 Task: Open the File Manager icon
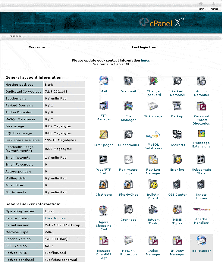pos(128,106)
